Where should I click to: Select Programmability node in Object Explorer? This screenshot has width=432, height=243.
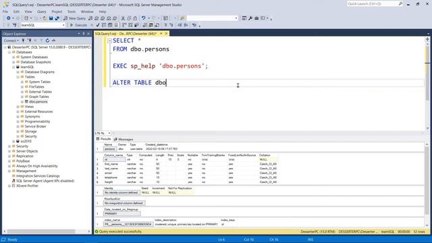click(x=38, y=122)
